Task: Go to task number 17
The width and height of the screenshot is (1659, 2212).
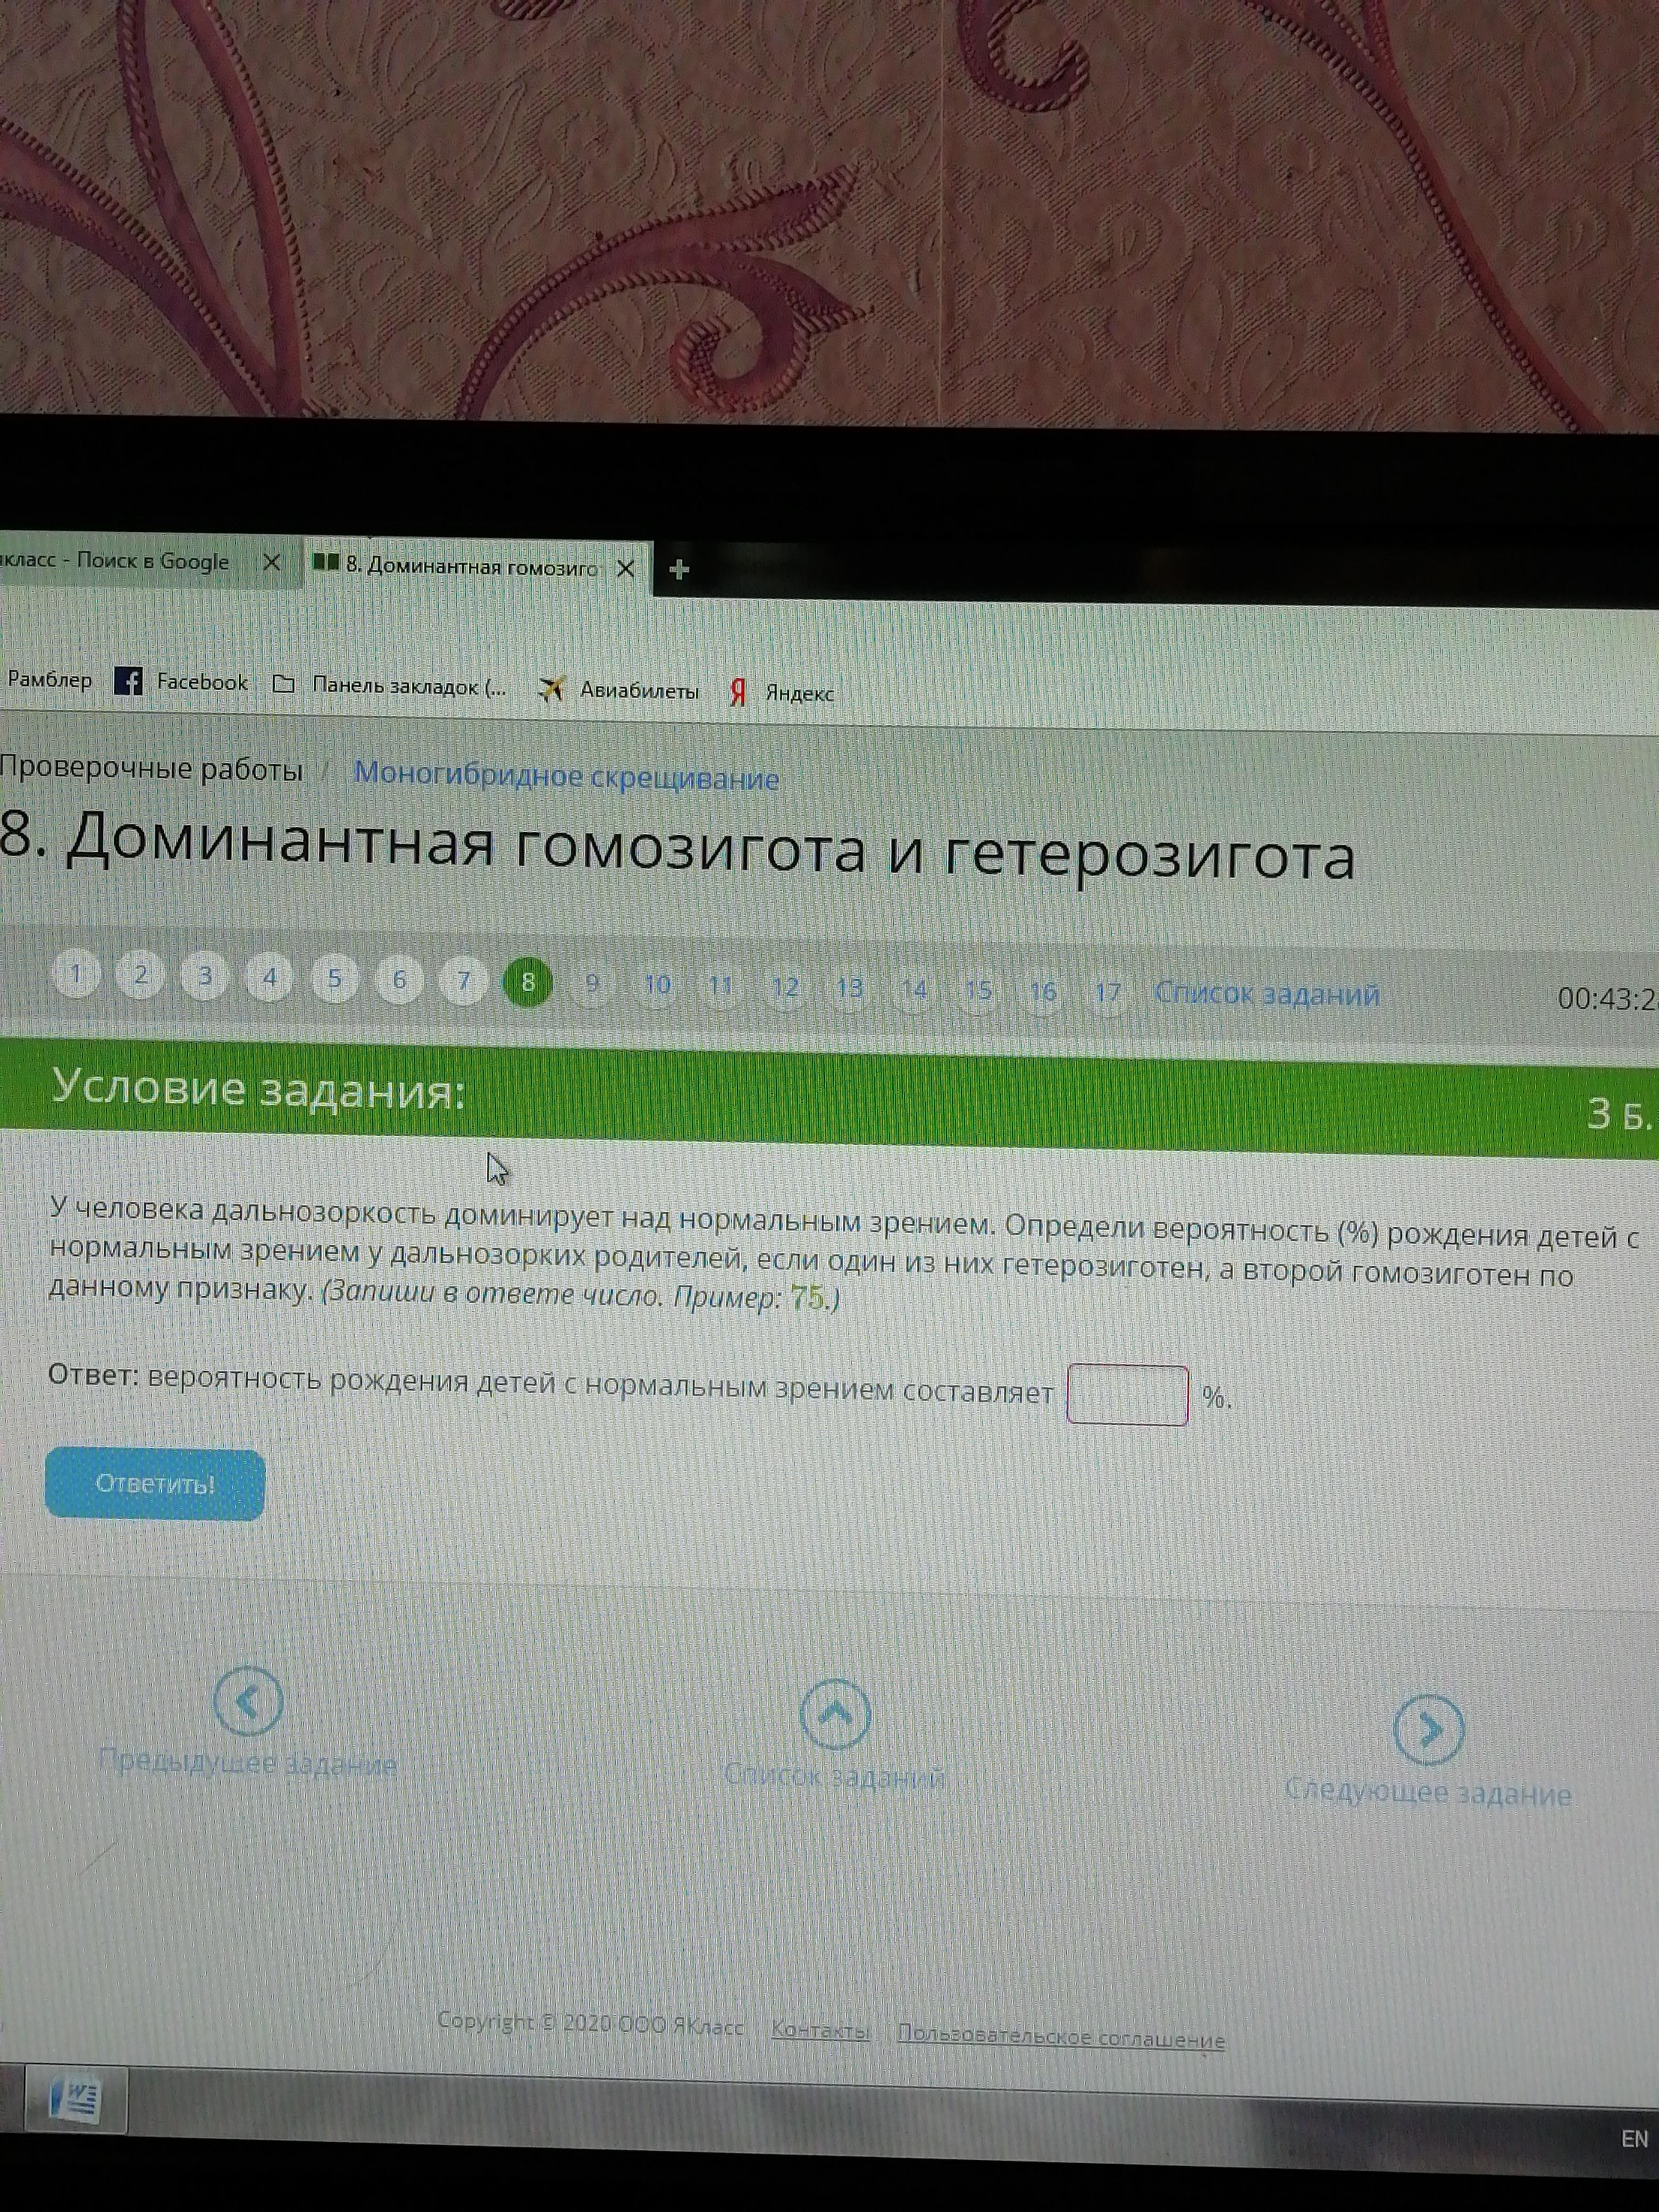Action: pyautogui.click(x=1107, y=993)
